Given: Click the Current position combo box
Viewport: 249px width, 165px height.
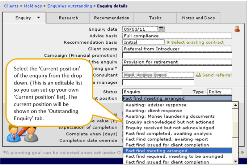Looking at the screenshot, I should pos(177,98).
